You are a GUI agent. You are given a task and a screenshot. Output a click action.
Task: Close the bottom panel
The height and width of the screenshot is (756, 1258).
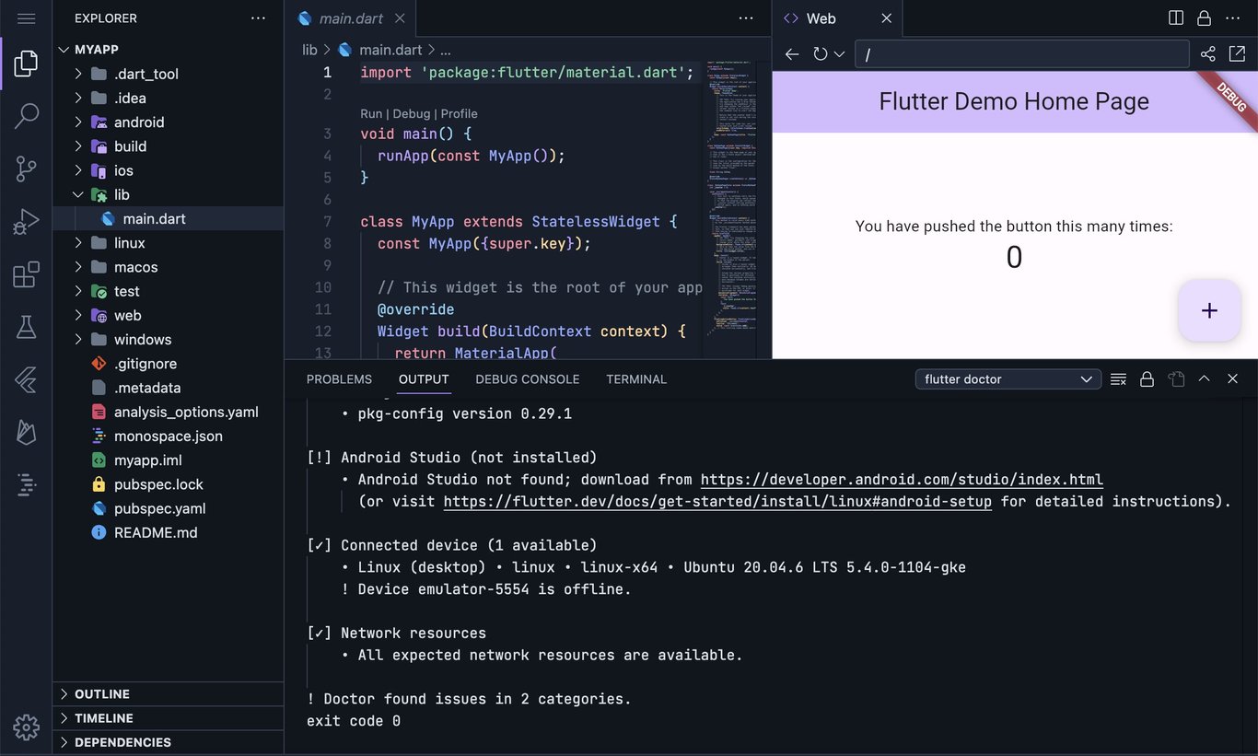tap(1233, 379)
